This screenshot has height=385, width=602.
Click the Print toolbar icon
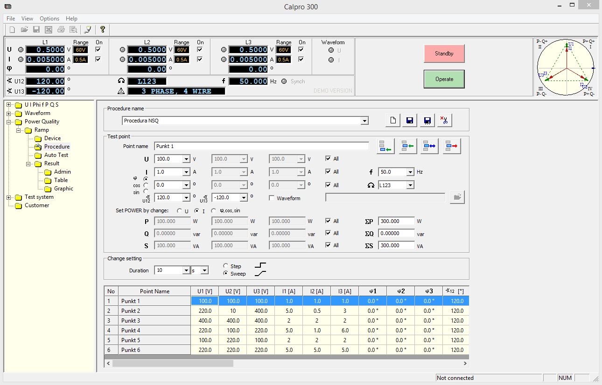click(x=61, y=30)
